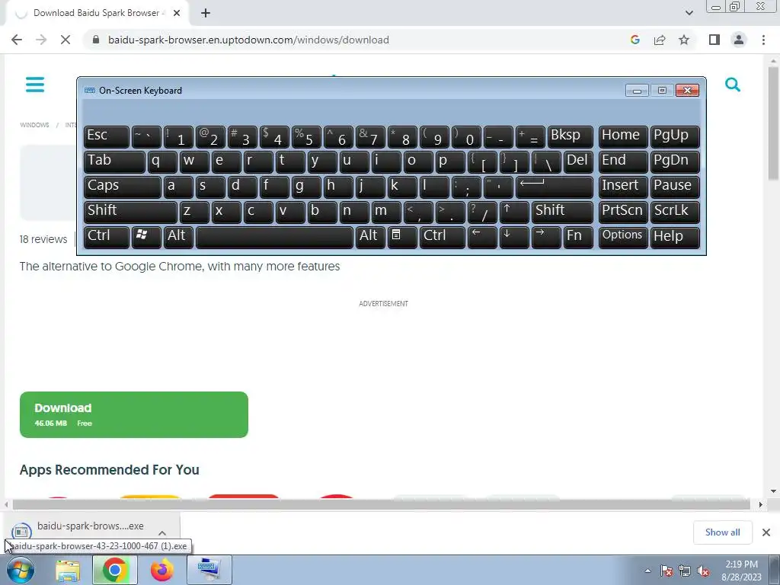This screenshot has width=780, height=585.
Task: Open Firefox from the taskbar
Action: tap(162, 571)
